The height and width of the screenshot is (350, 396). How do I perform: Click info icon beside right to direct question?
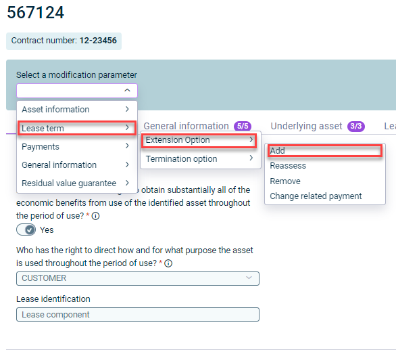point(168,263)
